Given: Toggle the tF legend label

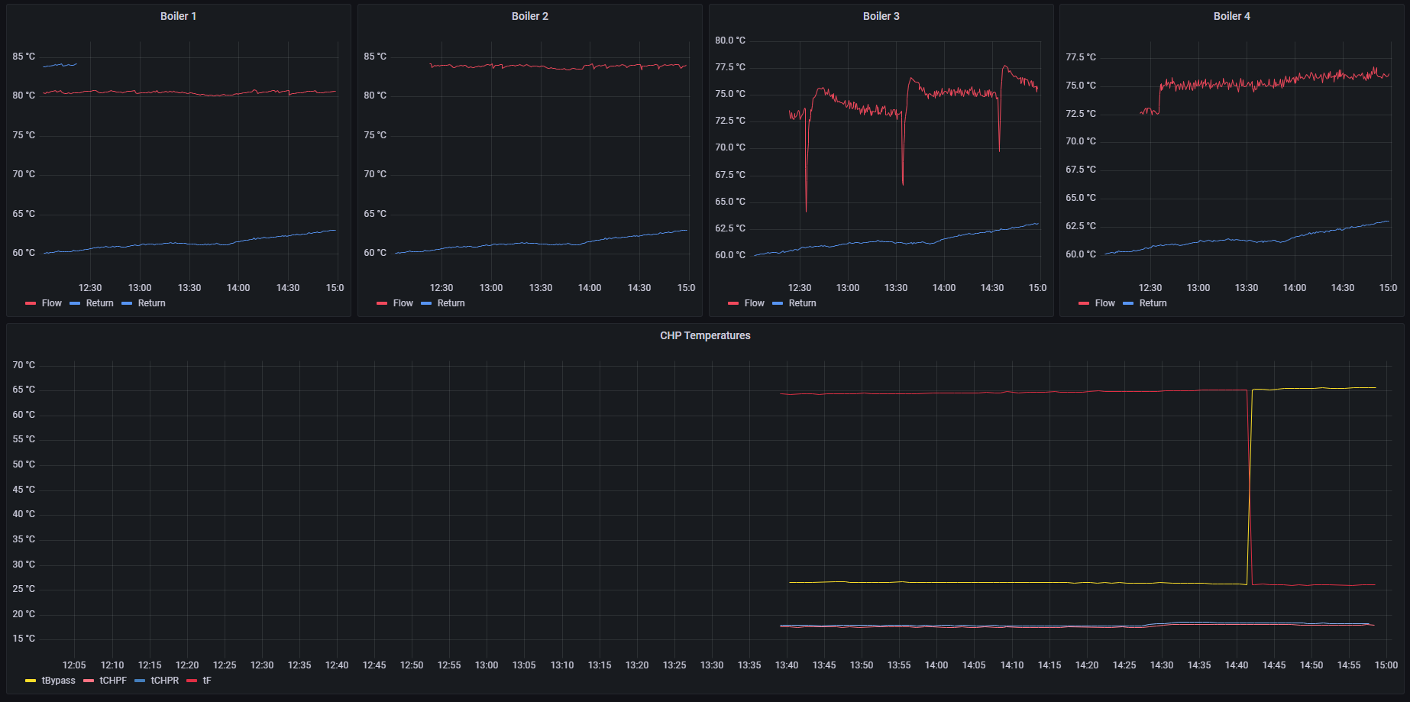Looking at the screenshot, I should (207, 681).
